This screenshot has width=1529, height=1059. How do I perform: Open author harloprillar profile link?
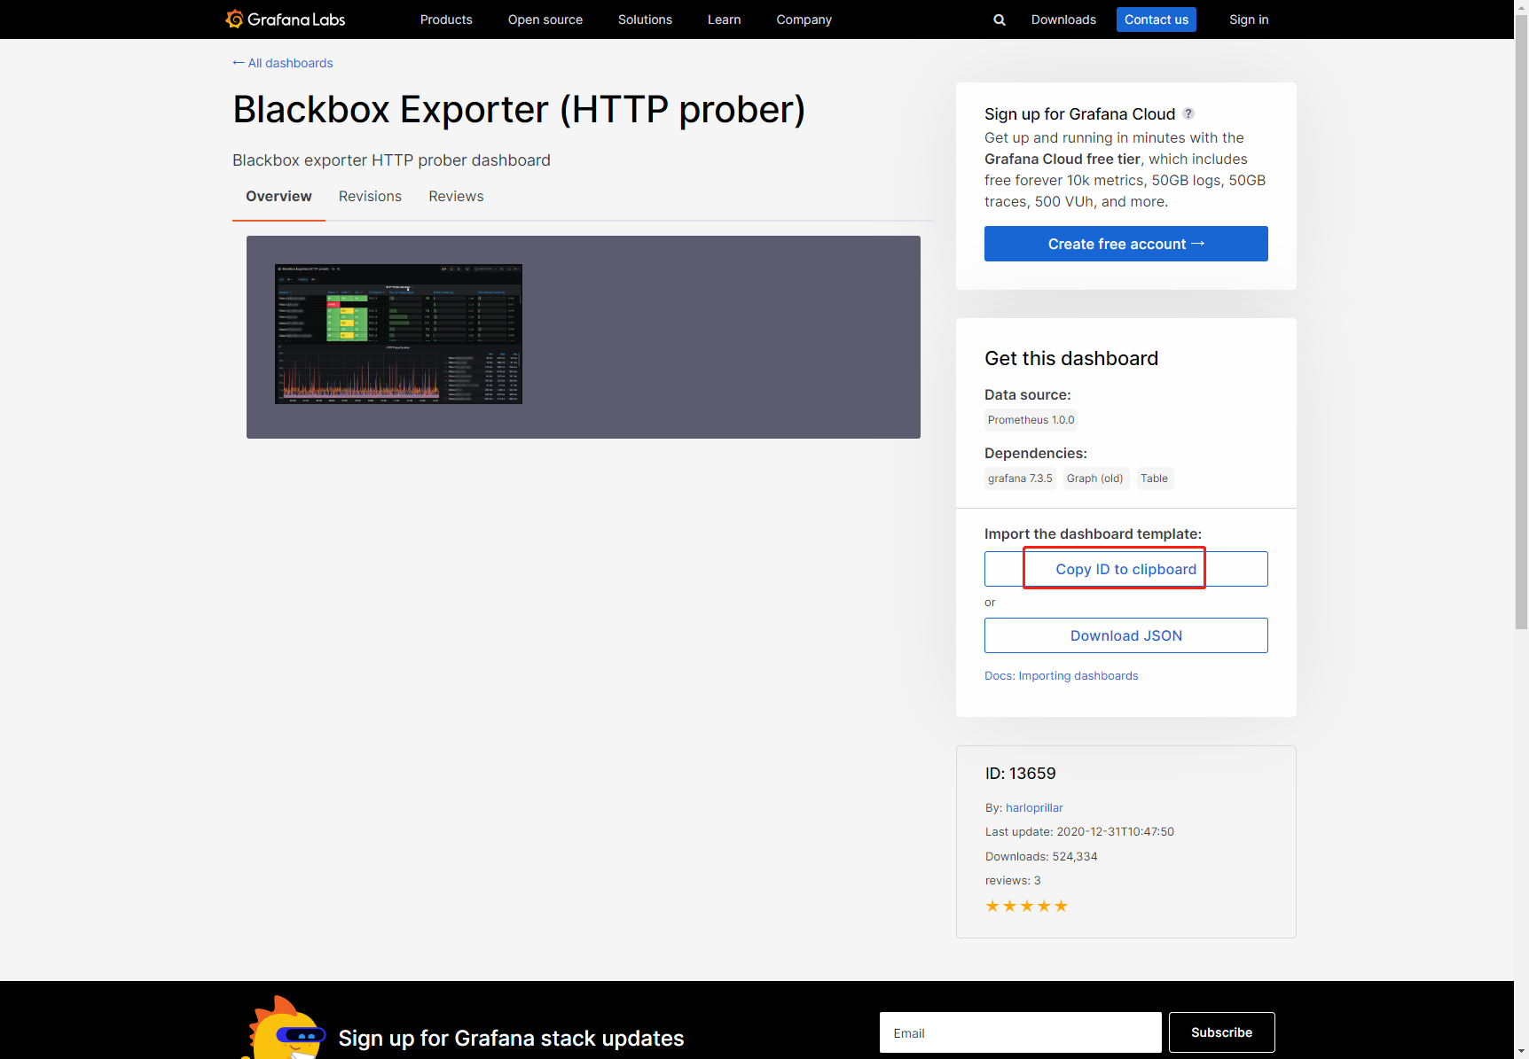pos(1034,807)
